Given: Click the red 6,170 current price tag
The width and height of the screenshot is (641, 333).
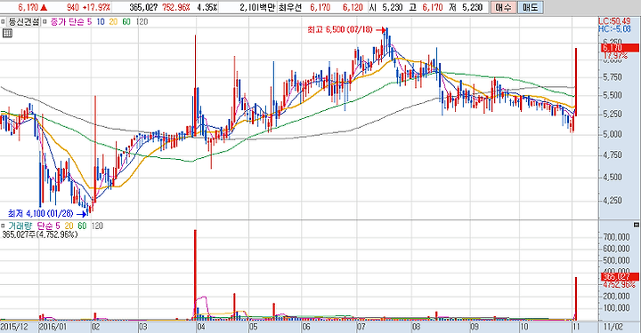Looking at the screenshot, I should (620, 48).
